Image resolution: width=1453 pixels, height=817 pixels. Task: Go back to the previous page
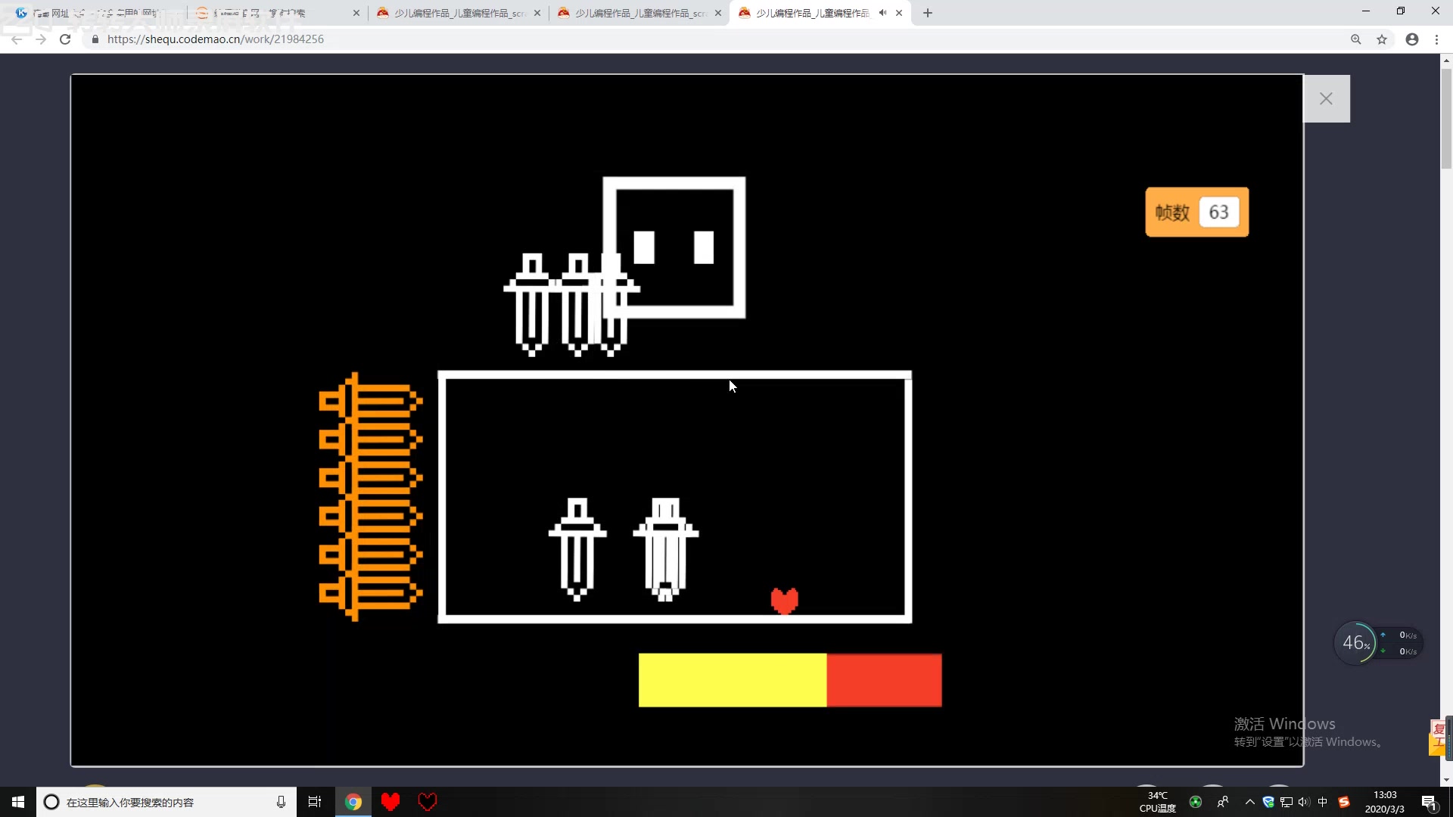[x=17, y=39]
